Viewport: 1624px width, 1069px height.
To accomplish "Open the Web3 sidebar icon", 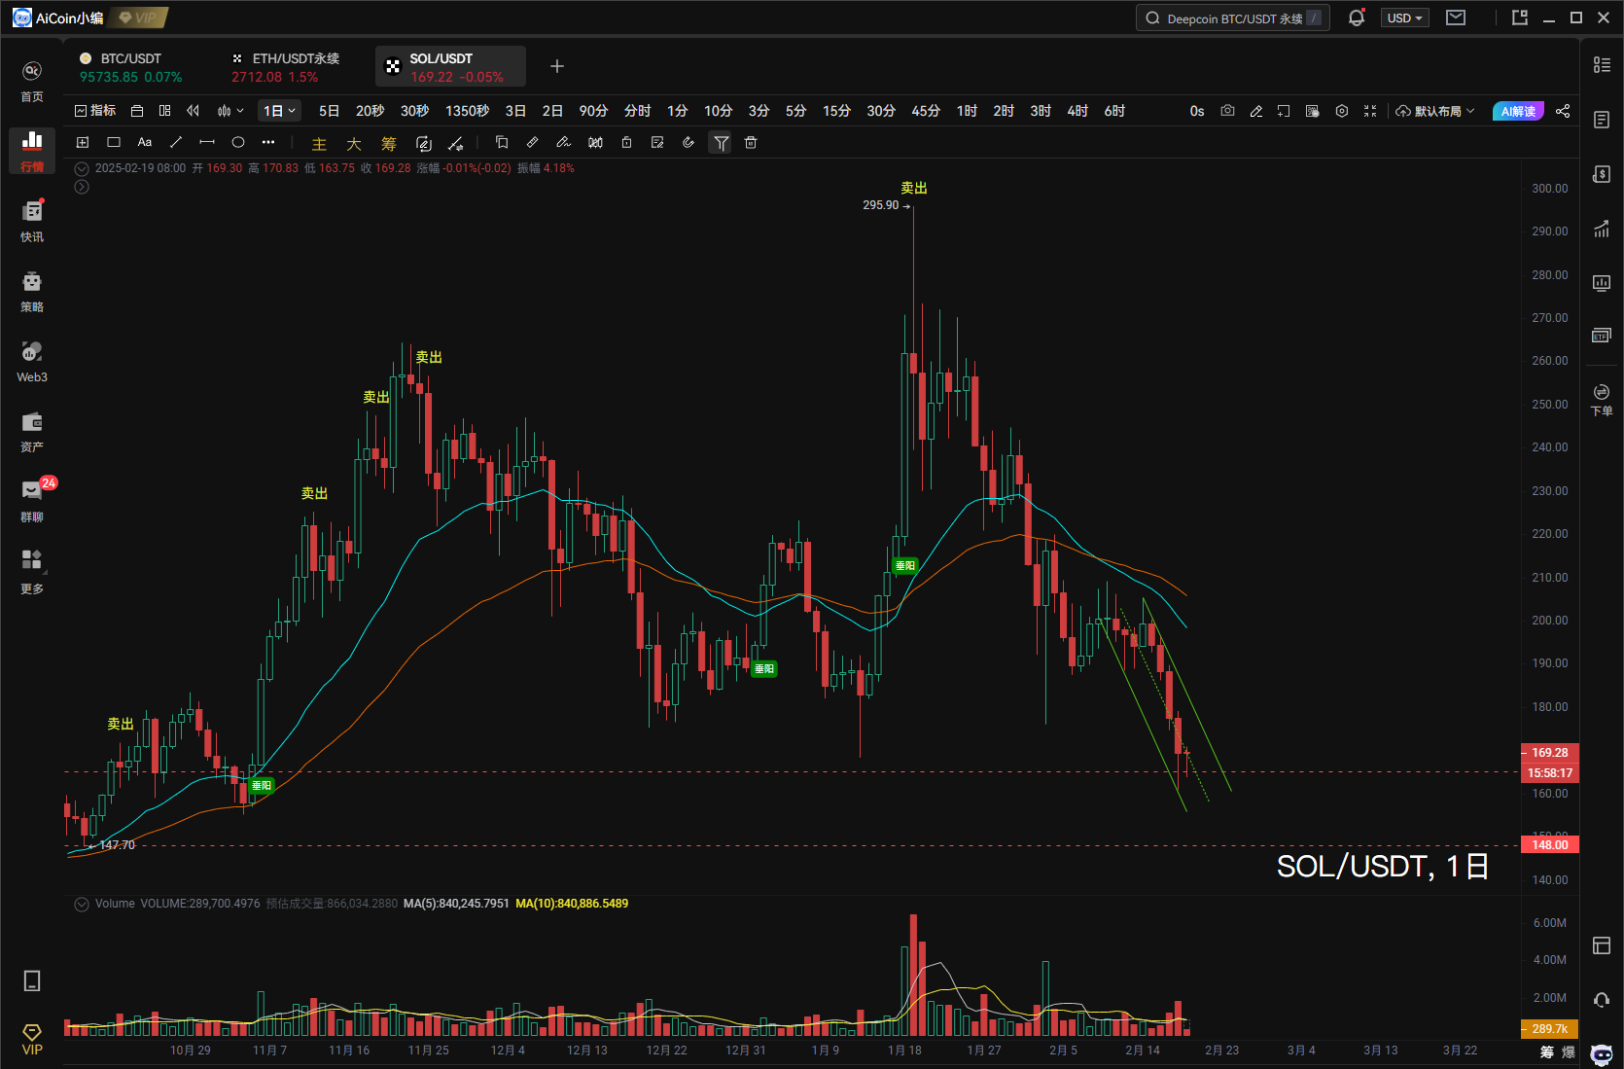I will tap(32, 362).
